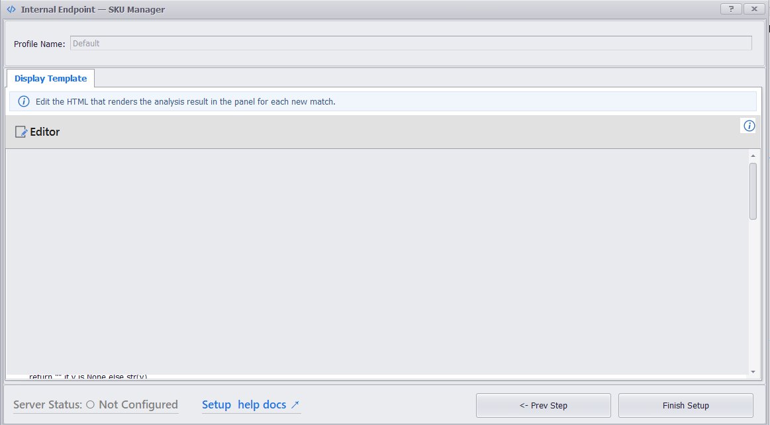770x425 pixels.
Task: Open the editor info icon at right
Action: [749, 126]
